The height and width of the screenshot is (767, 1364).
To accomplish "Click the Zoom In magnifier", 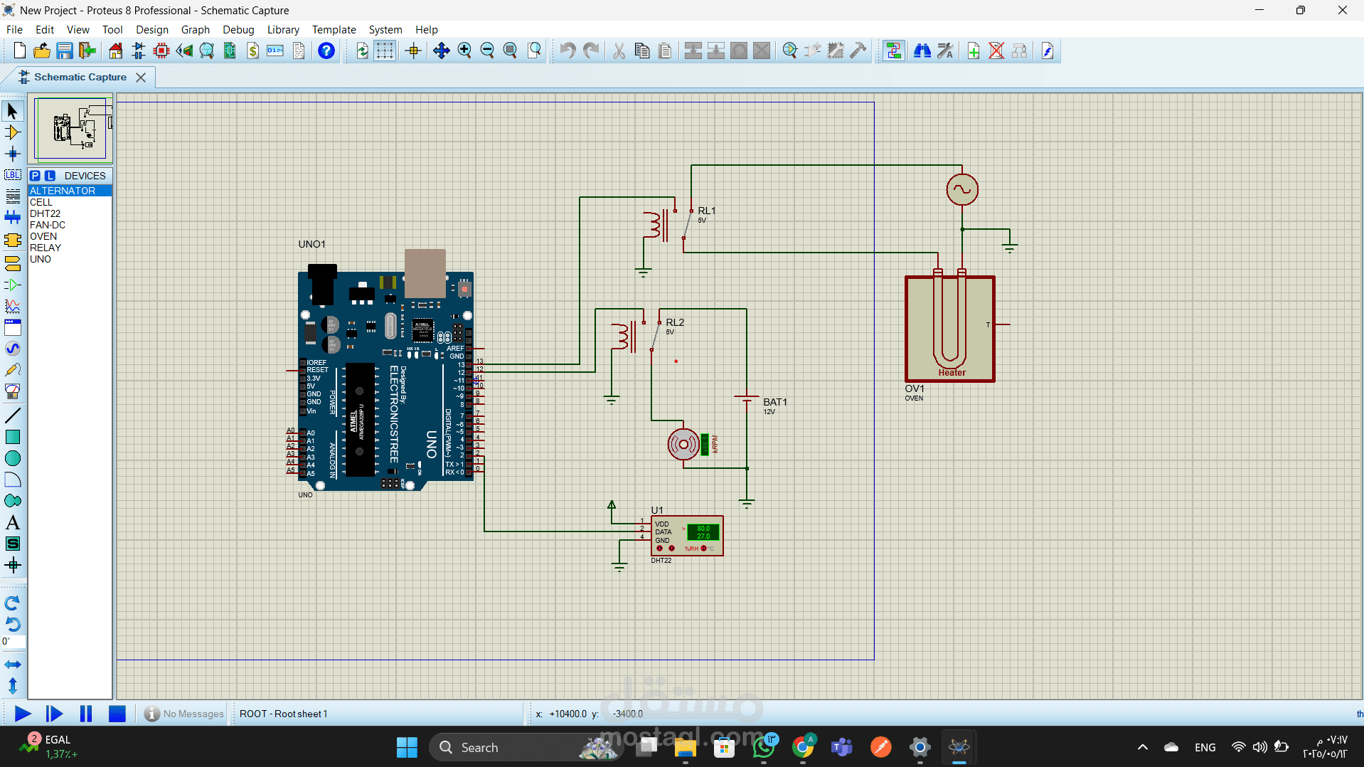I will tap(464, 51).
